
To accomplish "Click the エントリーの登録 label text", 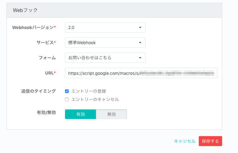I will 89,91.
